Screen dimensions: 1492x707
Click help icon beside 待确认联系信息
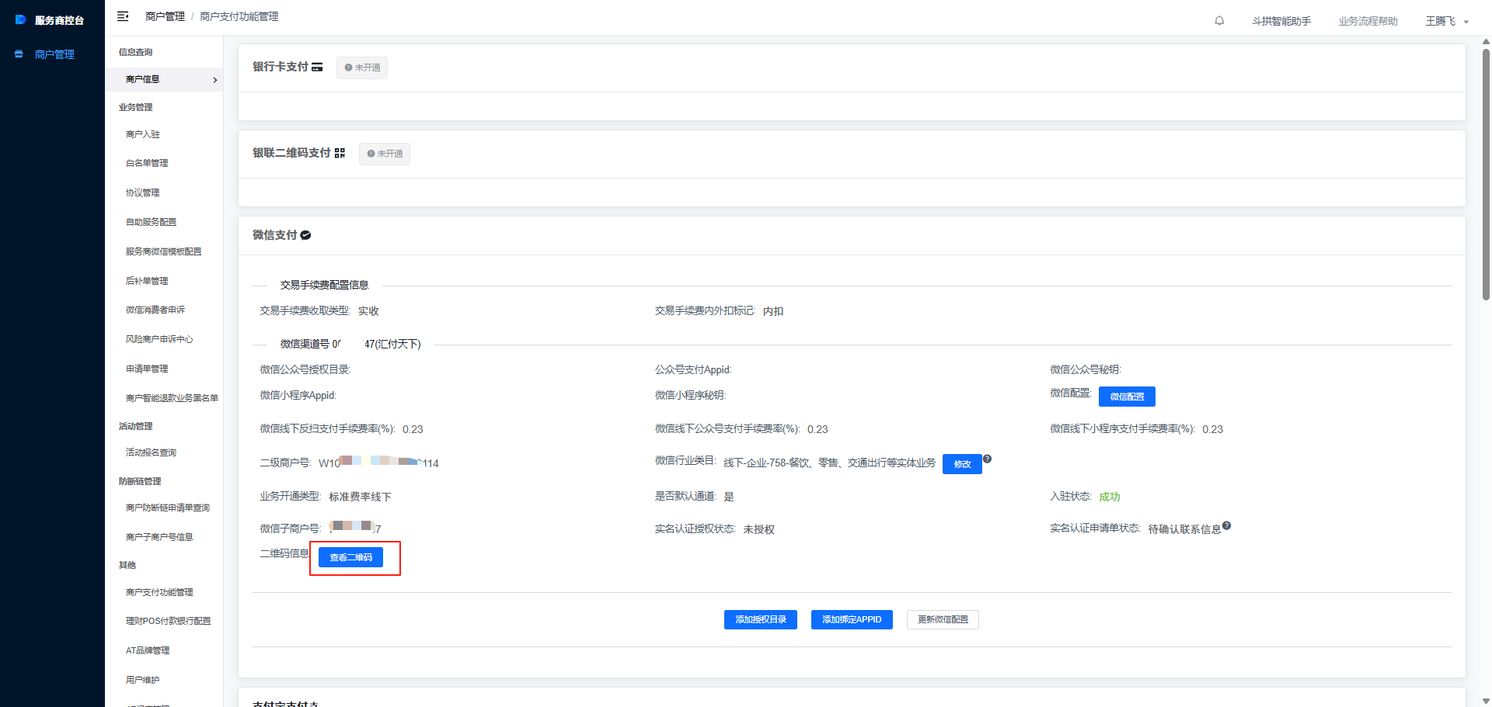coord(1226,525)
